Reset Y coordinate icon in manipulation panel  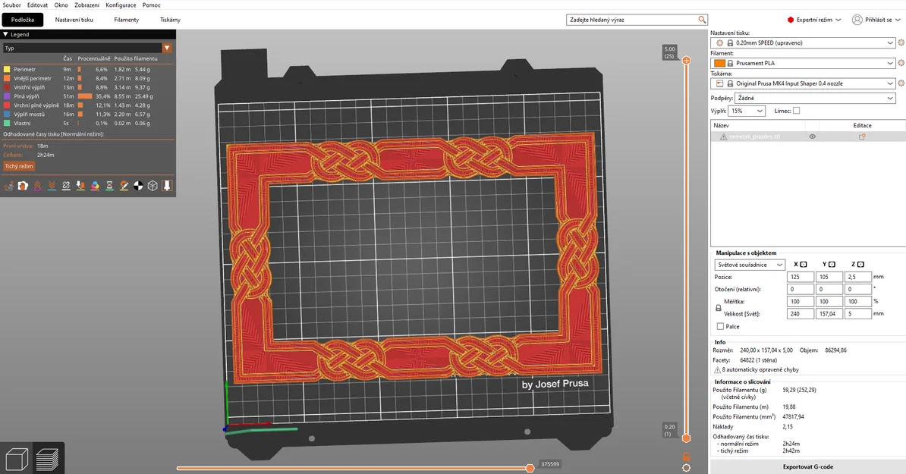coord(832,265)
